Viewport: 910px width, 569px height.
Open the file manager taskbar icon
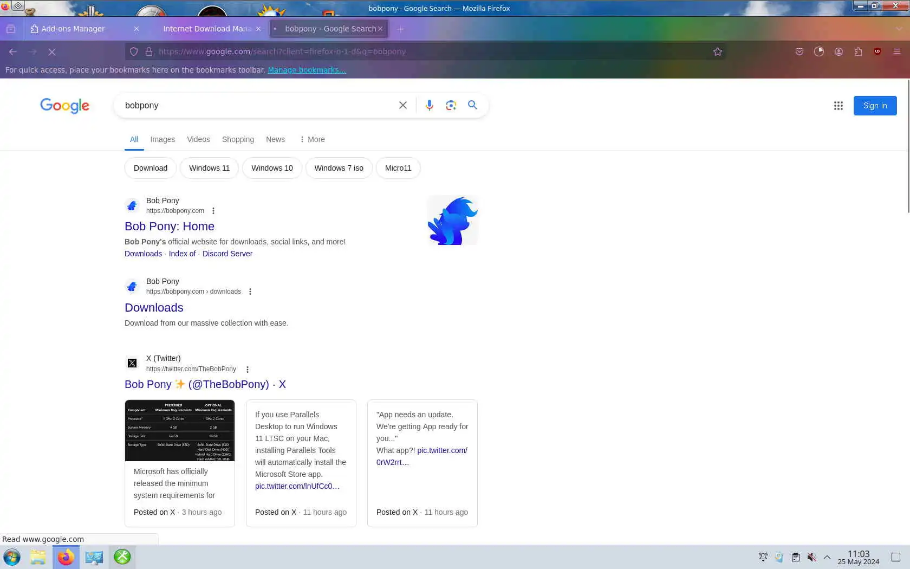[38, 557]
